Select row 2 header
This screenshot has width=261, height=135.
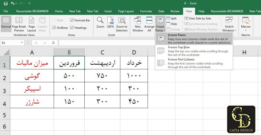coord(5,76)
